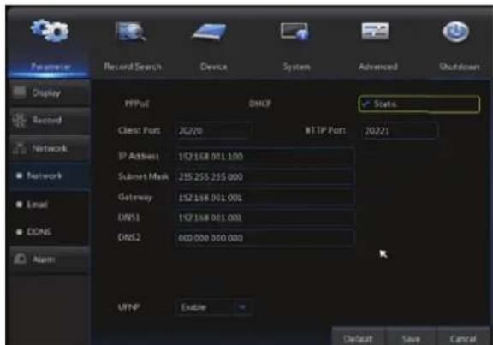Open the Advanced tab label
This screenshot has width=493, height=345.
[378, 67]
